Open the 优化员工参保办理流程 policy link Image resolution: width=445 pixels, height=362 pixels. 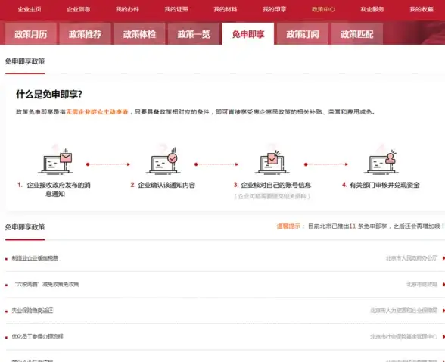38,336
